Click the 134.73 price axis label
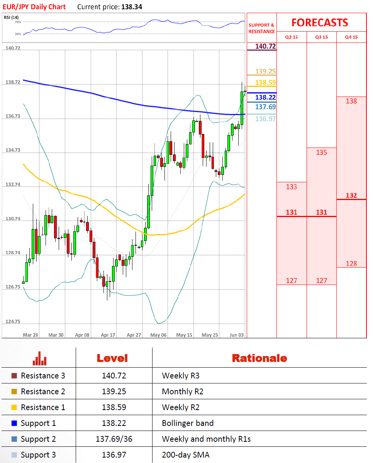373x463 pixels. [13, 150]
